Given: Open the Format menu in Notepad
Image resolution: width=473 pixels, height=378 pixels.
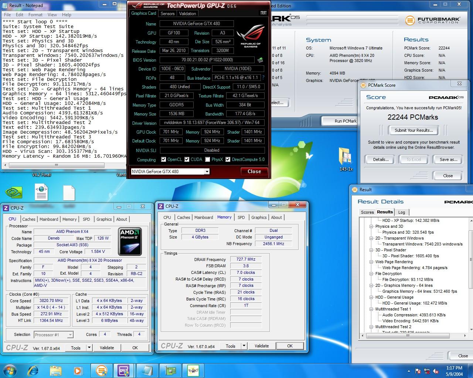Looking at the screenshot, I should [35, 15].
